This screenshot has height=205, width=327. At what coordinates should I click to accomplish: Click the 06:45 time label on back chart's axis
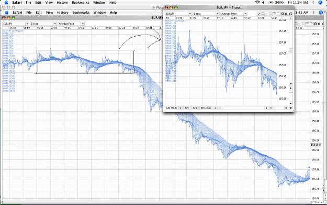[13, 28]
